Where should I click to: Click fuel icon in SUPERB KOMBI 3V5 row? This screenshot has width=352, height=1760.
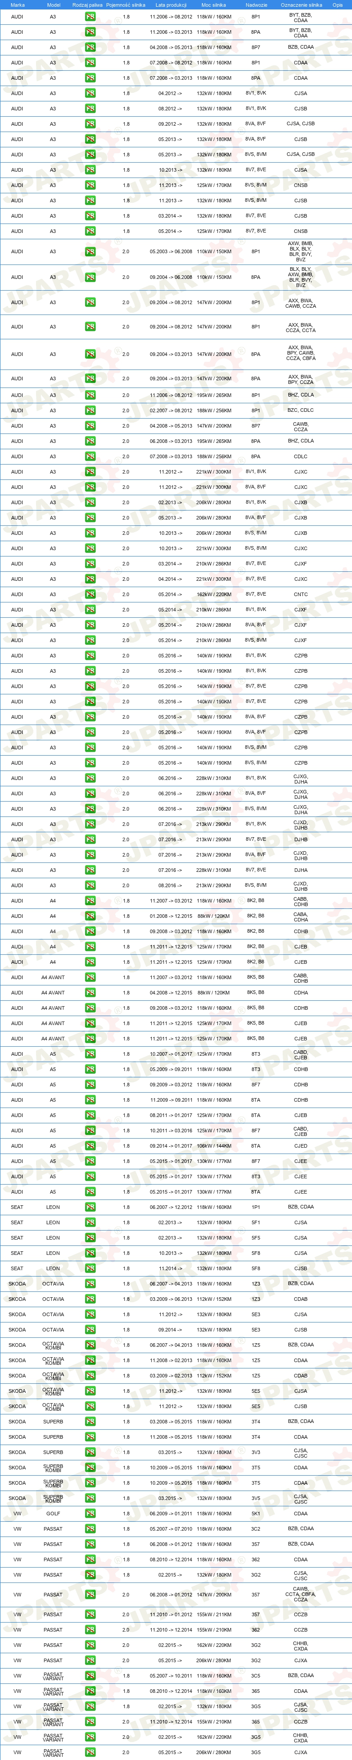(x=90, y=1498)
